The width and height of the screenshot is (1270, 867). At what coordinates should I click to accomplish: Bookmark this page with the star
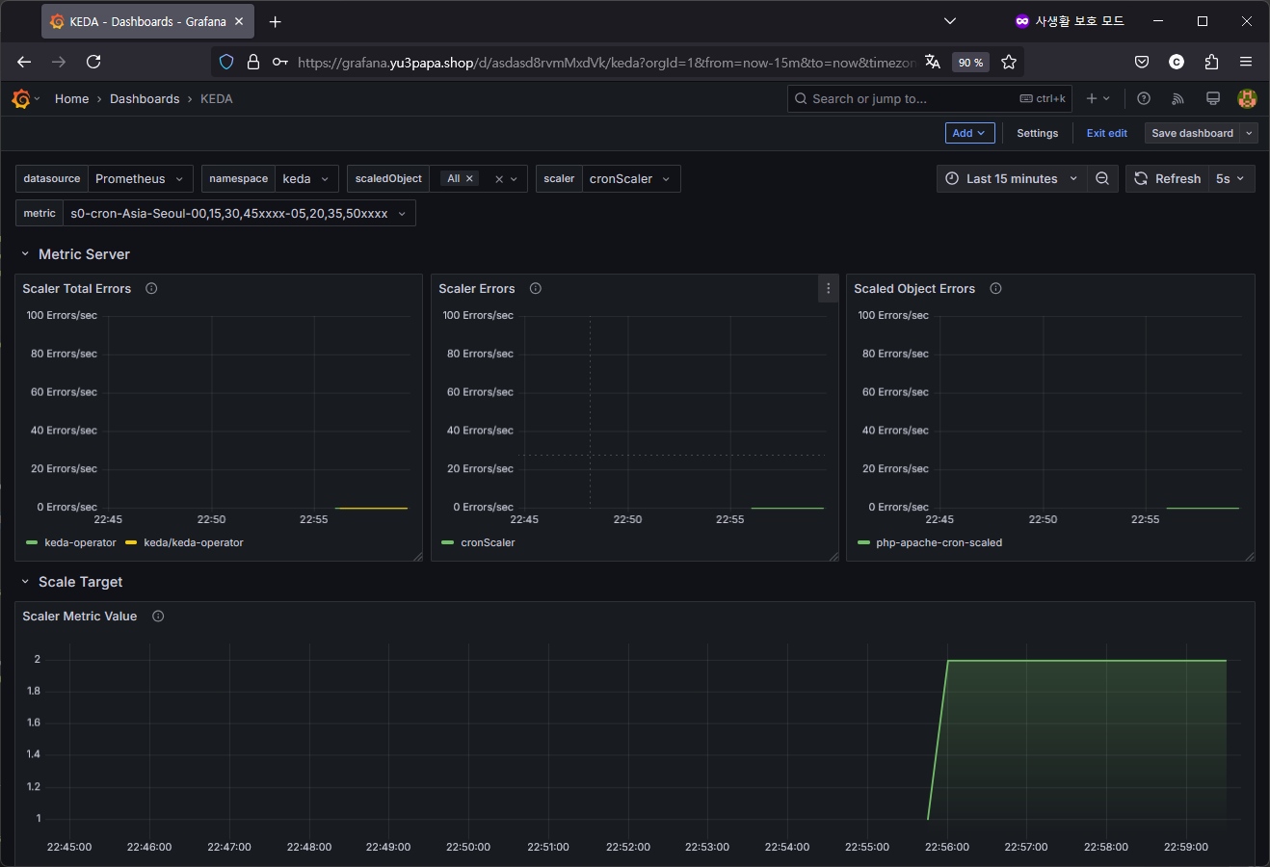pos(1009,62)
